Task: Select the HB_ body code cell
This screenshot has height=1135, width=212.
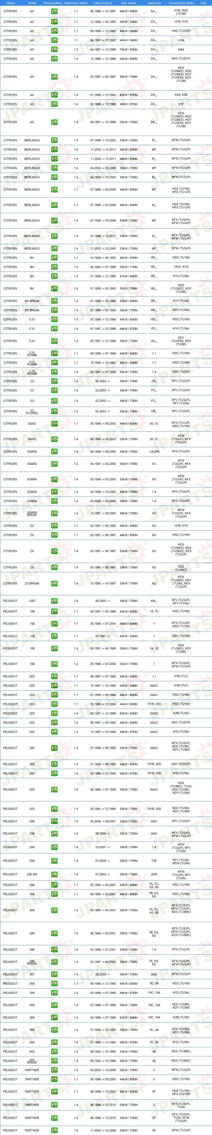Action: coord(154,412)
